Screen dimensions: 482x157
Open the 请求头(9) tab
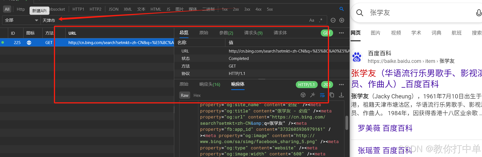coord(253,33)
